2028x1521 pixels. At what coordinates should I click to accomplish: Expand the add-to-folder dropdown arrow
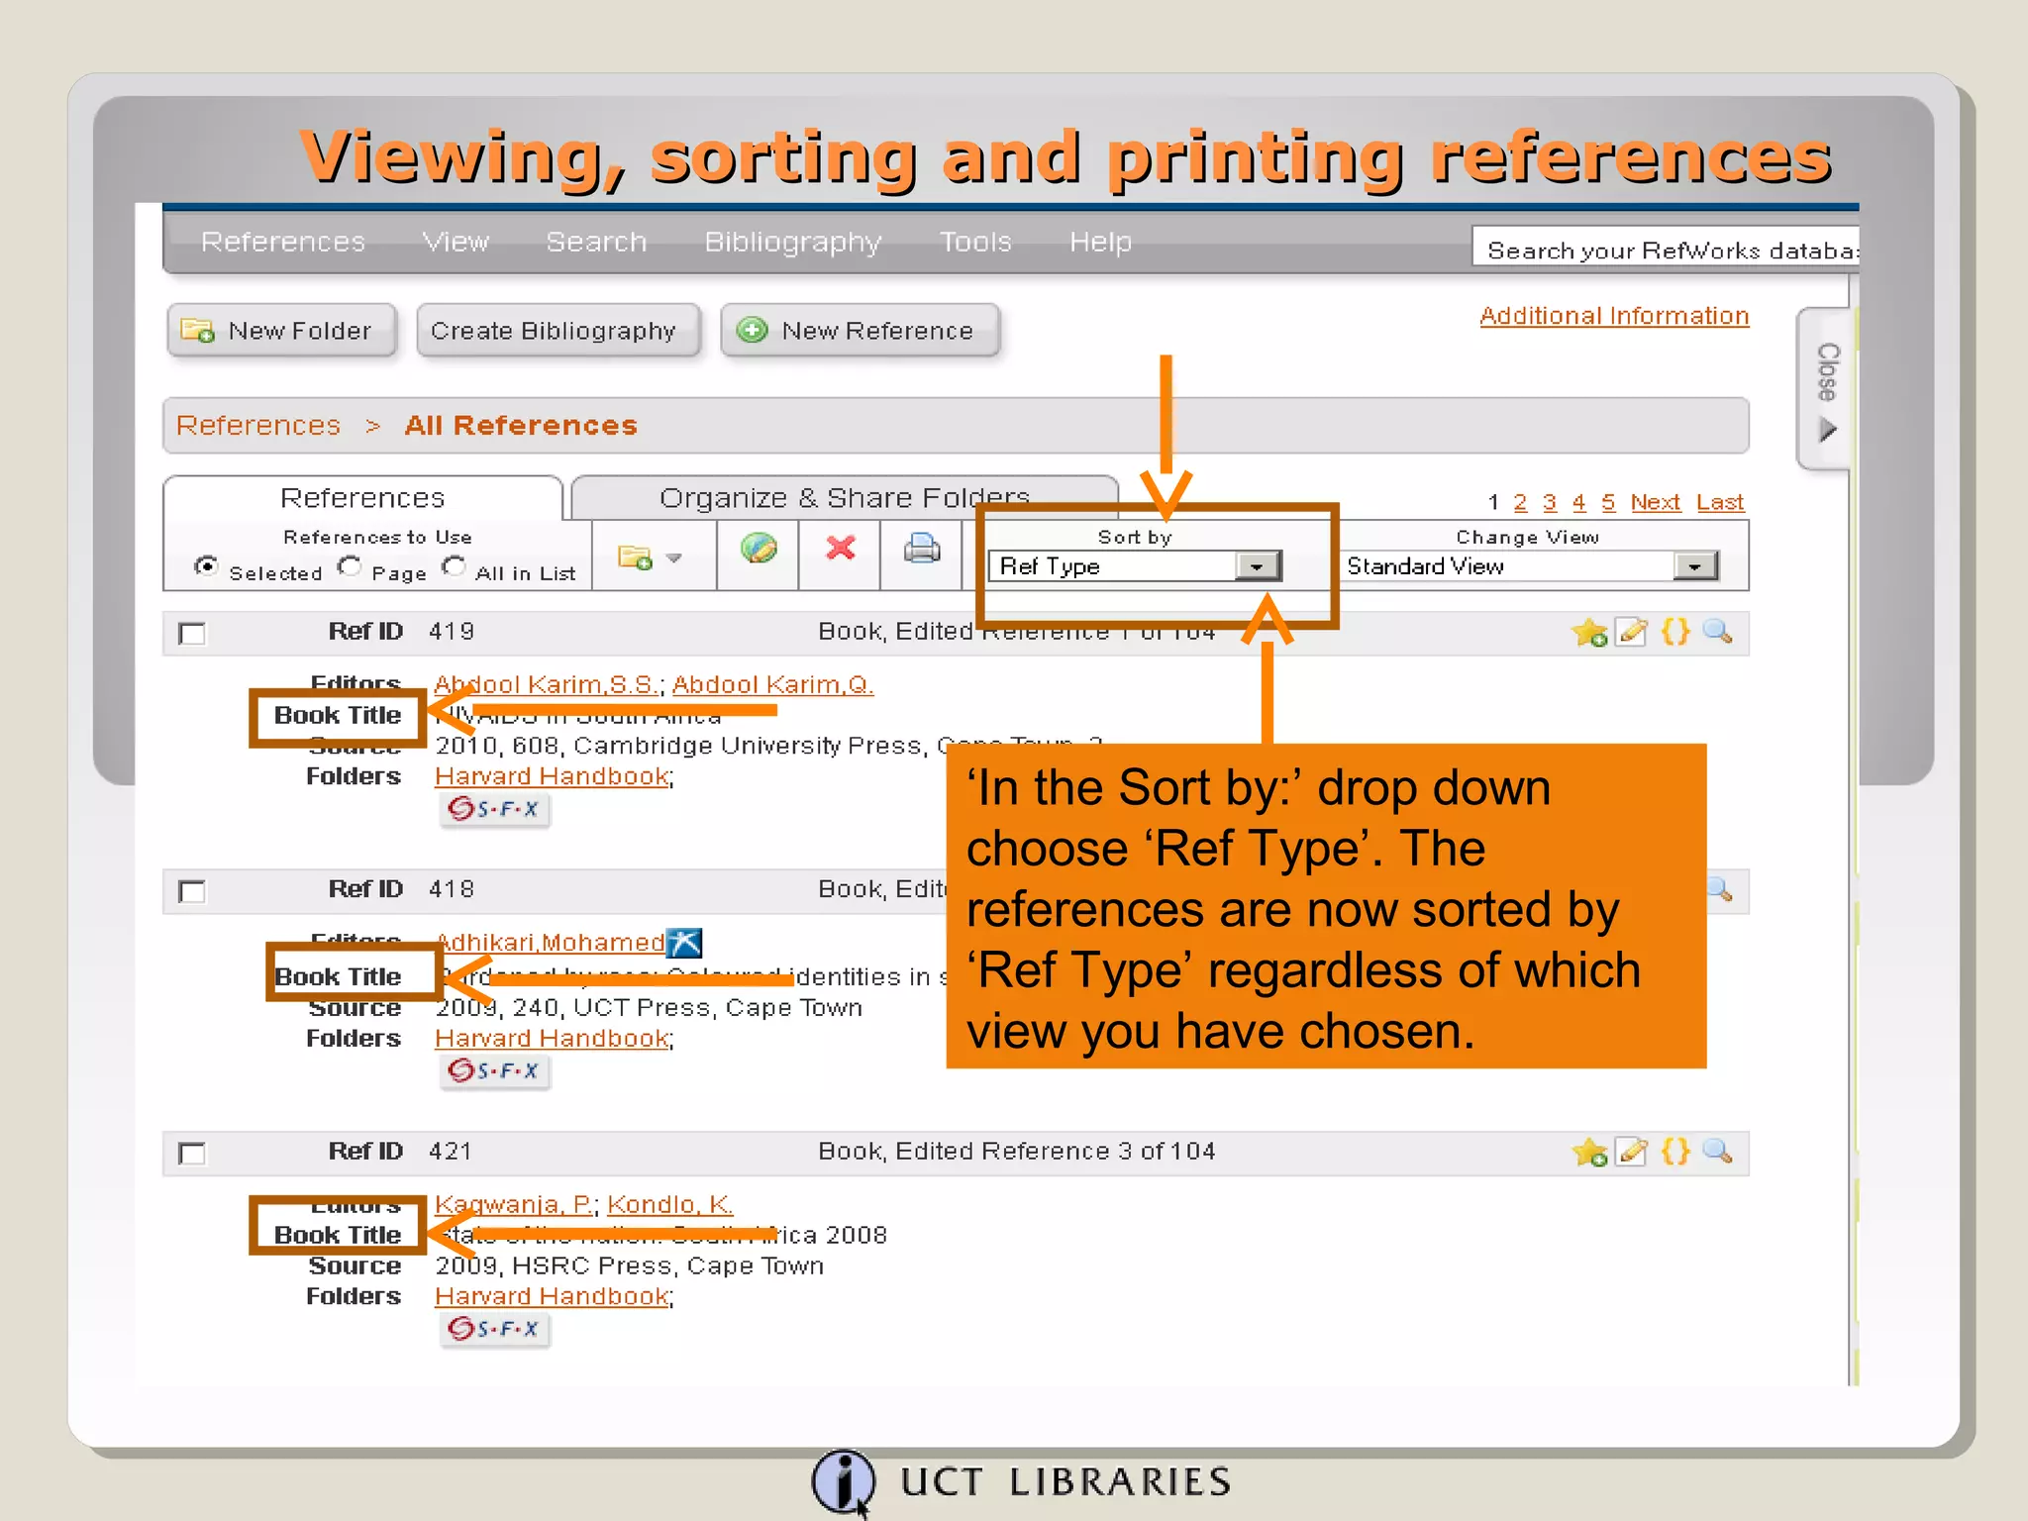(x=674, y=558)
